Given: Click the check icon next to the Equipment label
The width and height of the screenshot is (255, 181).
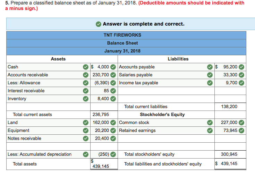Looking at the screenshot, I should pyautogui.click(x=86, y=131).
